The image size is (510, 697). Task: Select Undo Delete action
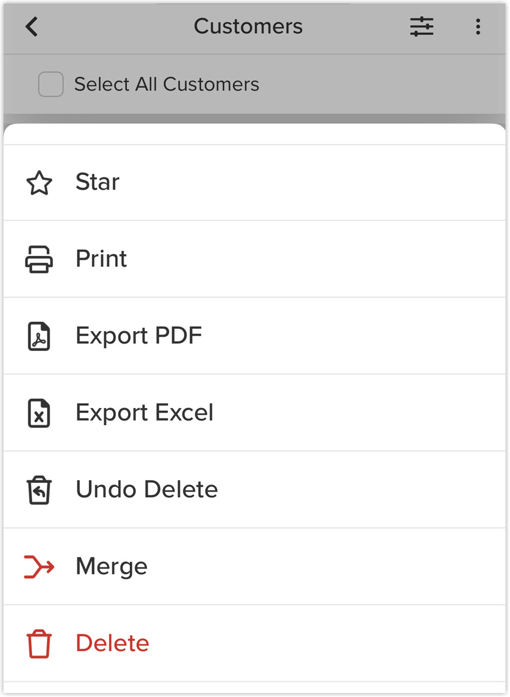coord(255,490)
